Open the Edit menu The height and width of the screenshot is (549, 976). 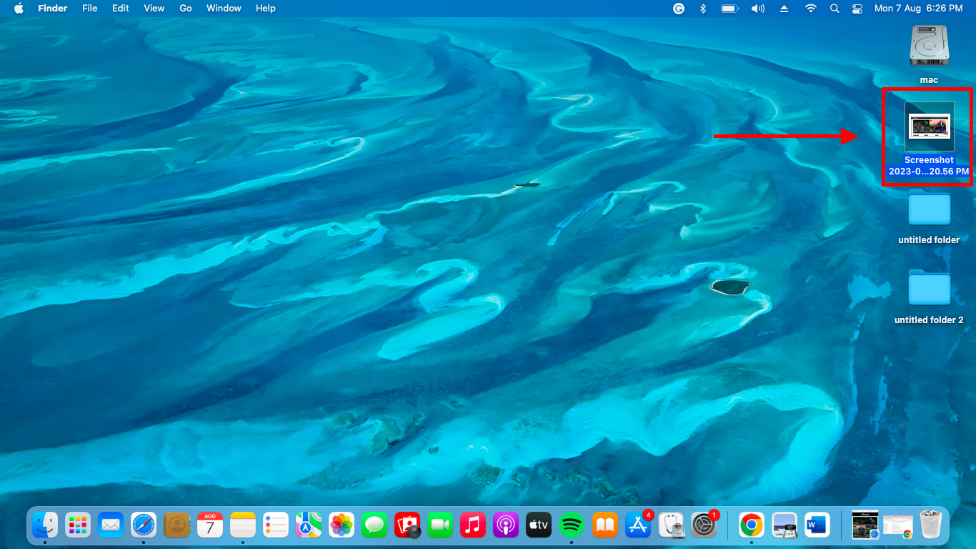121,8
